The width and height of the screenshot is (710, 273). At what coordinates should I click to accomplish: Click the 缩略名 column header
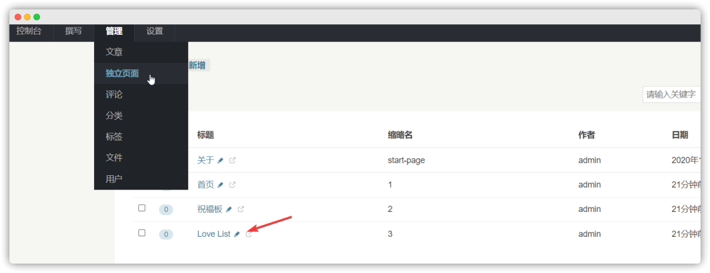(400, 135)
